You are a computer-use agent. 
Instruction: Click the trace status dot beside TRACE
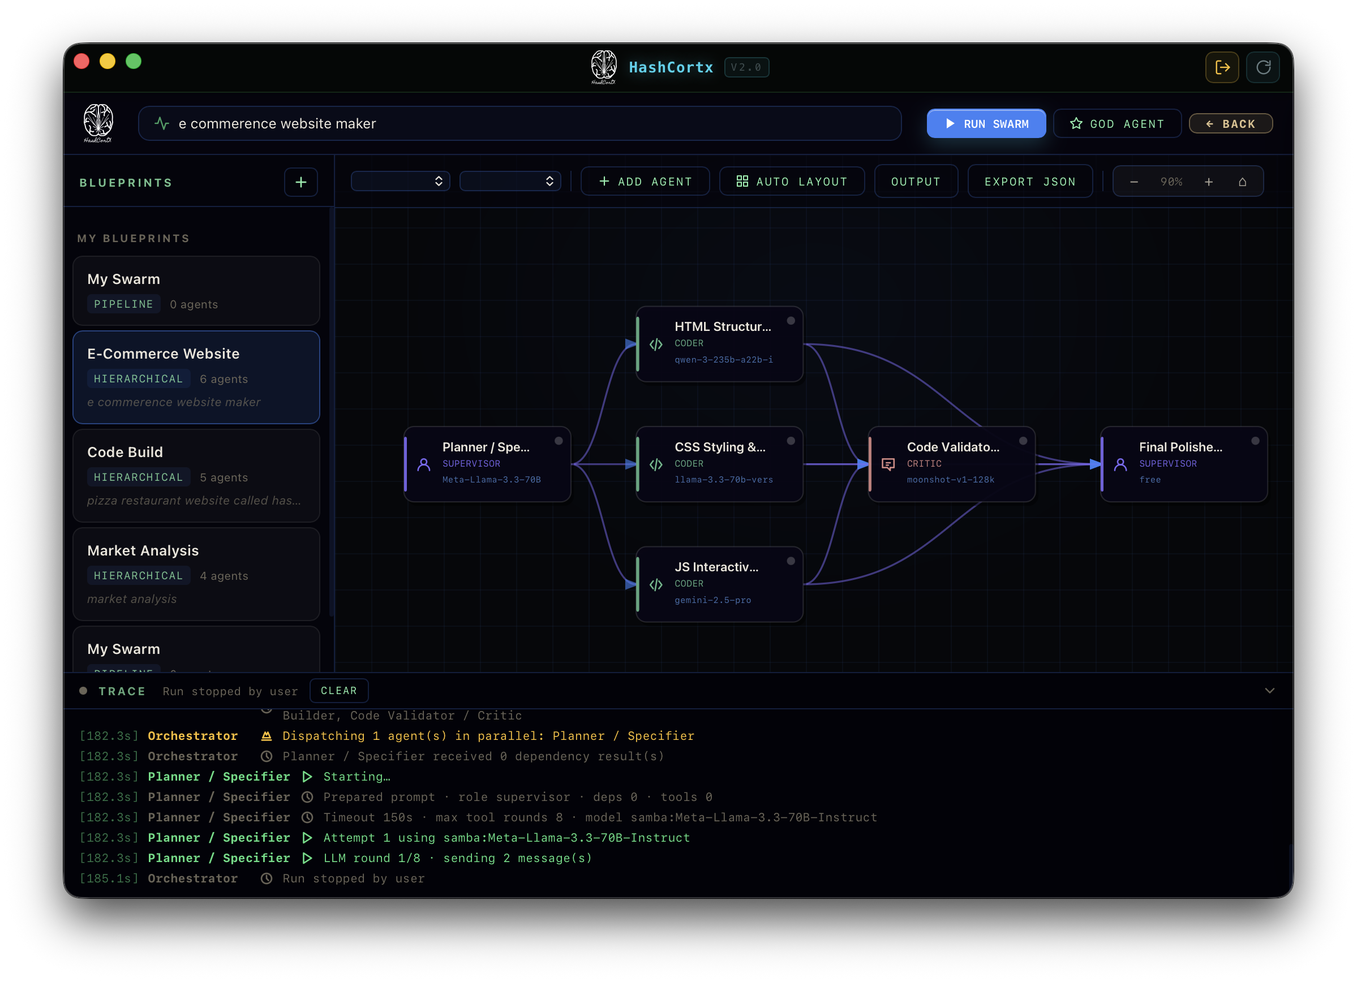pyautogui.click(x=83, y=691)
